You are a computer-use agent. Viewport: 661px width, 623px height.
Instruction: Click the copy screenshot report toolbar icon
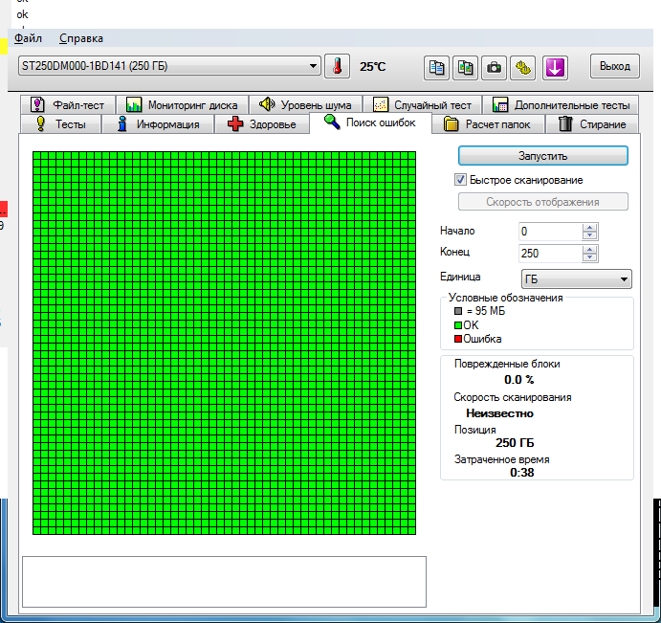click(465, 68)
